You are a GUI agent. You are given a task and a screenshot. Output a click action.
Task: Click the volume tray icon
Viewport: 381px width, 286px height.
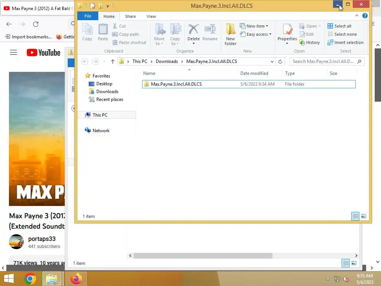[346, 279]
